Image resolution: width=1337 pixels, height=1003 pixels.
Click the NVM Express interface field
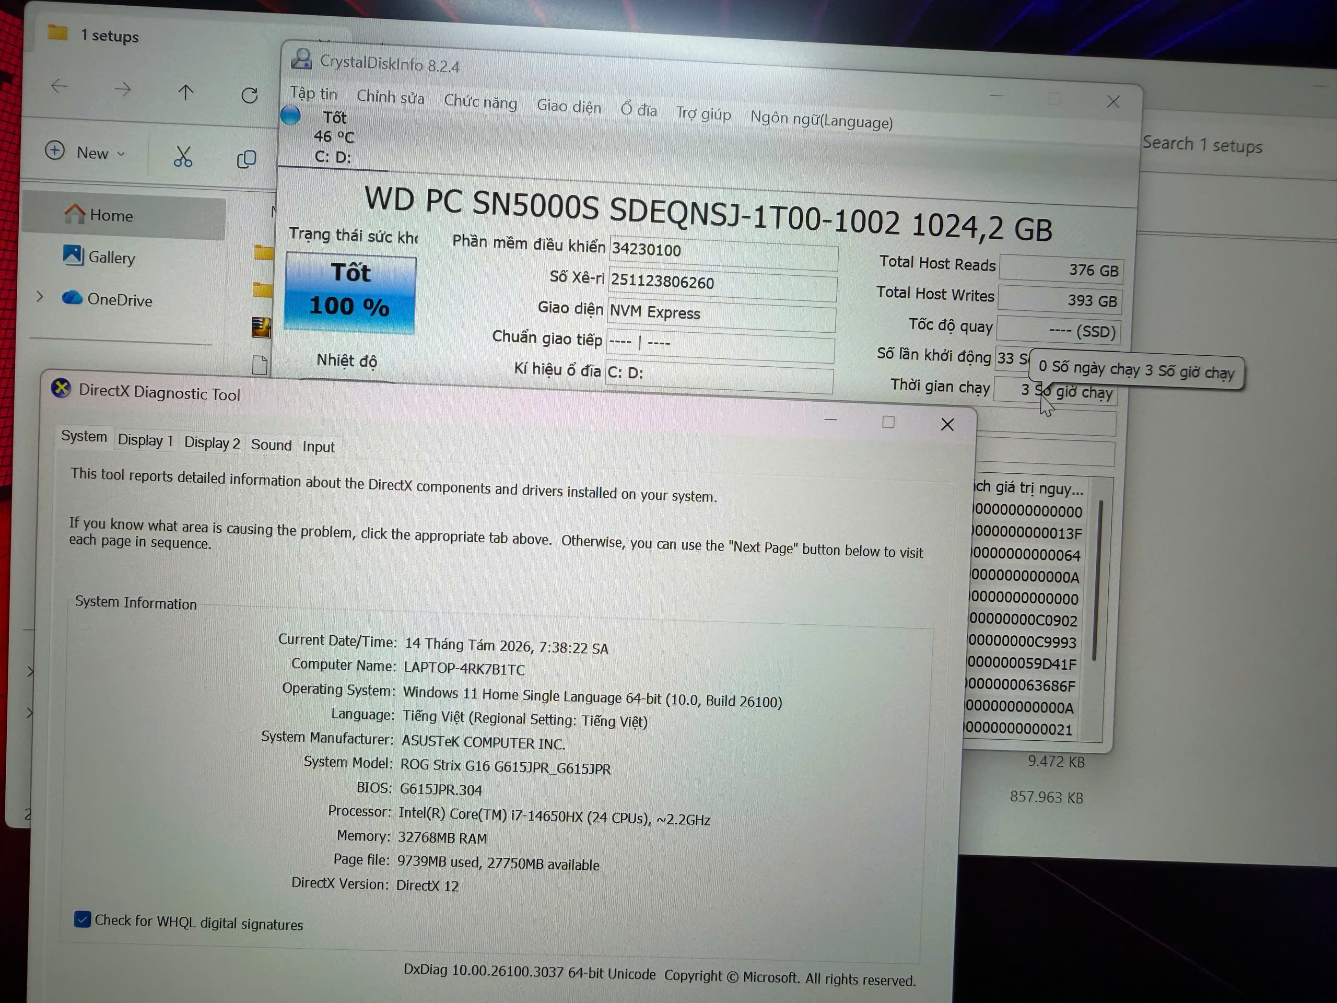(721, 316)
